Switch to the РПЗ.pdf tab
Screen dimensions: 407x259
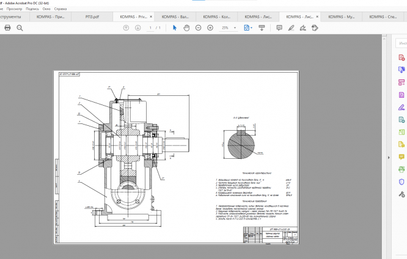point(94,17)
